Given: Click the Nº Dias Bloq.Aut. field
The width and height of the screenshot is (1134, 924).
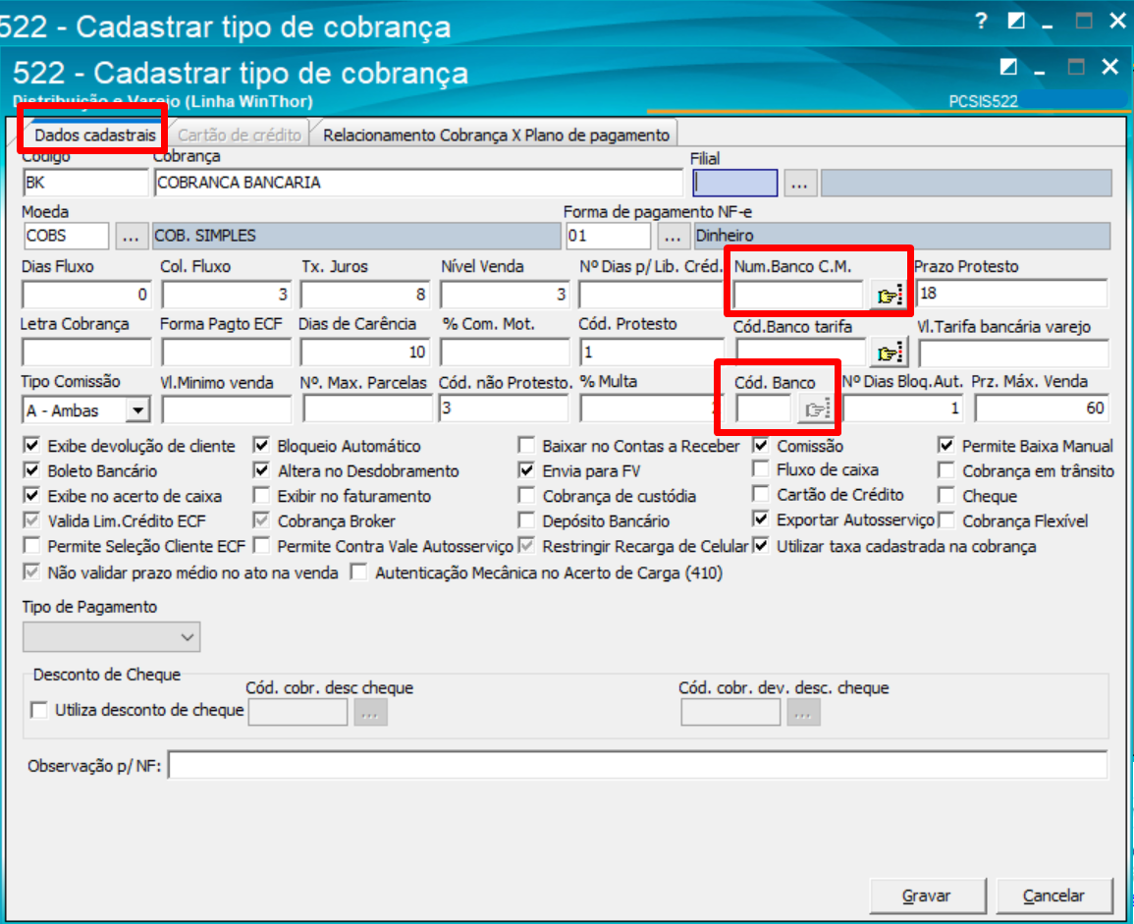Looking at the screenshot, I should (902, 408).
